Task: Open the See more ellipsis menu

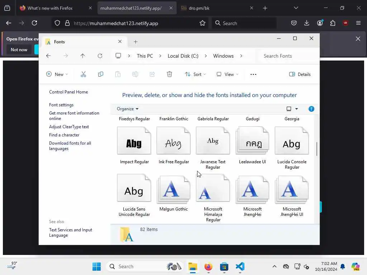Action: click(x=253, y=74)
